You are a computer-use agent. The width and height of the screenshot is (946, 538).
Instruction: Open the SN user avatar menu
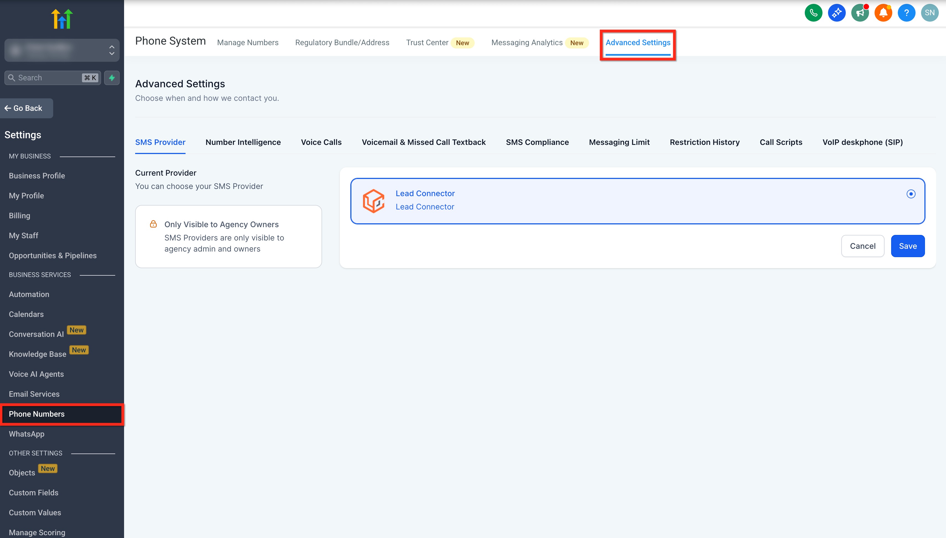click(x=929, y=13)
